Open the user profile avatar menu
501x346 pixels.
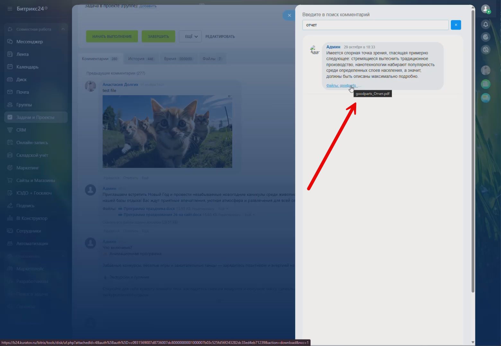486,9
